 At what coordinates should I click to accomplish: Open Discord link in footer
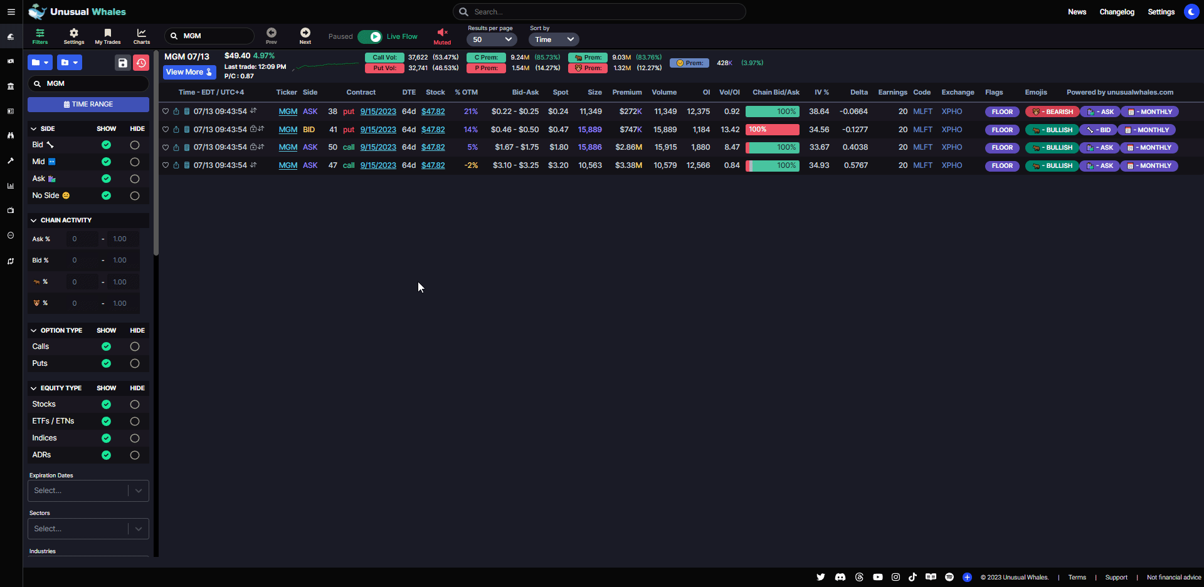pyautogui.click(x=840, y=577)
